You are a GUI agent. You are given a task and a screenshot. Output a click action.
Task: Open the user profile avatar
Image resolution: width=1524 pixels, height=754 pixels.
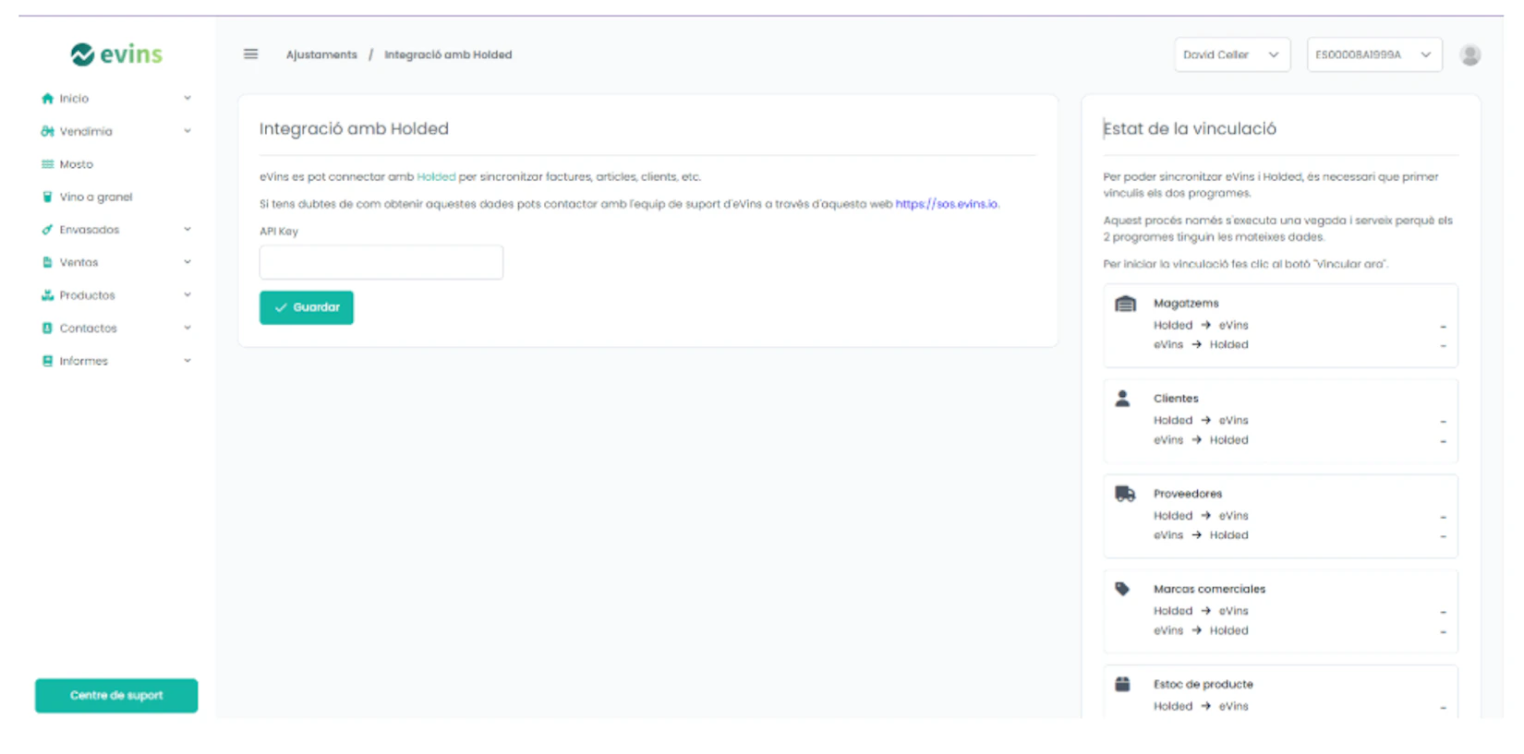pyautogui.click(x=1470, y=55)
